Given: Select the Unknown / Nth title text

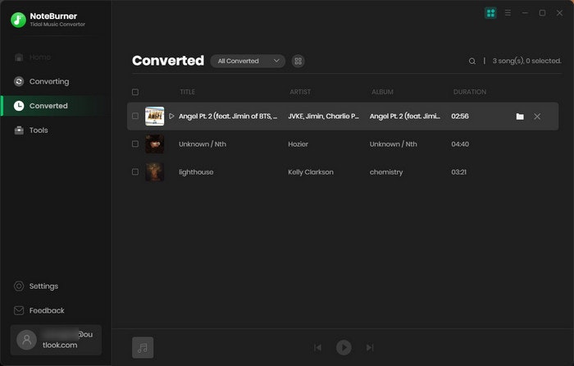Looking at the screenshot, I should point(203,144).
